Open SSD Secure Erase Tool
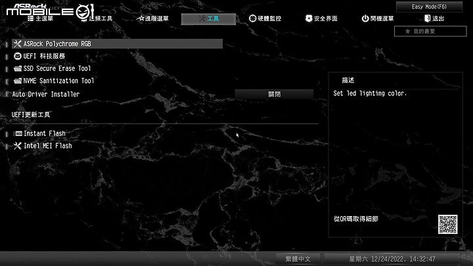The image size is (473, 266). click(57, 68)
